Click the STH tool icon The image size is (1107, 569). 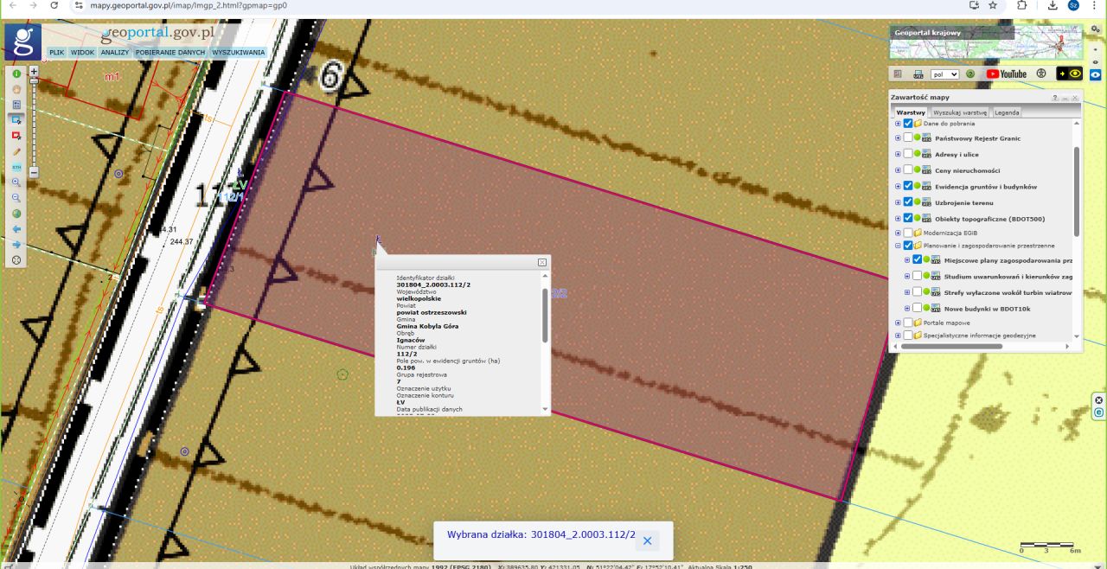tap(16, 166)
